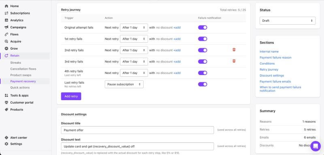The width and height of the screenshot is (324, 155).
Task: Open delay dropdown for 2nd retry fails
Action: 134,50
